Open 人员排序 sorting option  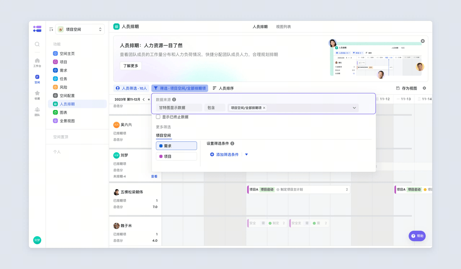[x=223, y=88]
